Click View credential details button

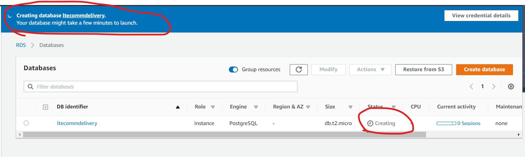481,16
